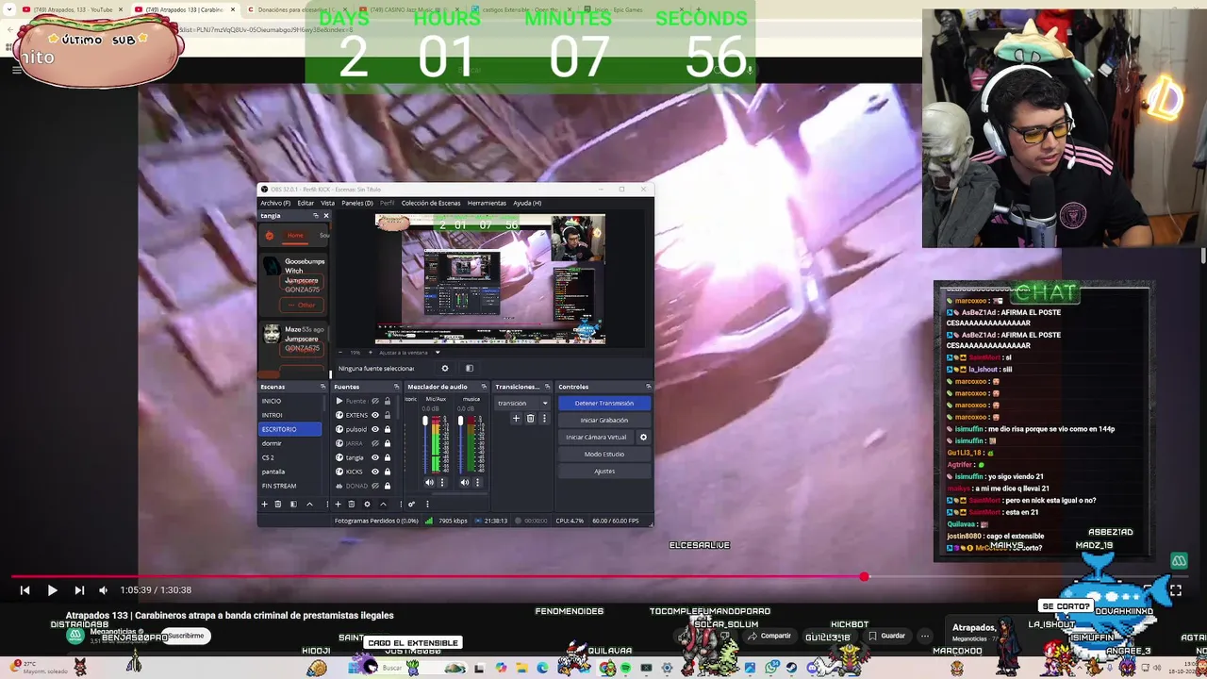Mute the musica audio channel
The width and height of the screenshot is (1207, 679).
click(465, 483)
